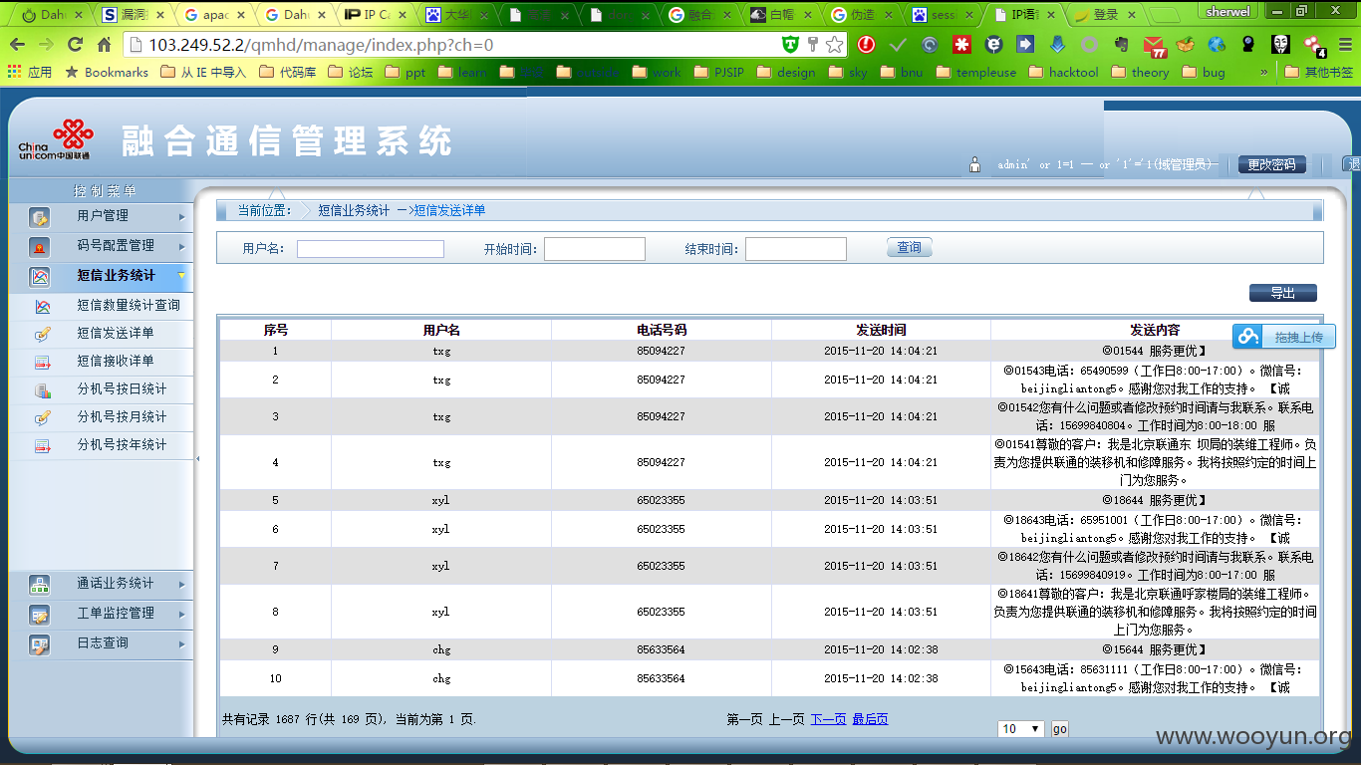Bookmark this page with the star icon
Image resolution: width=1361 pixels, height=765 pixels.
[x=835, y=45]
